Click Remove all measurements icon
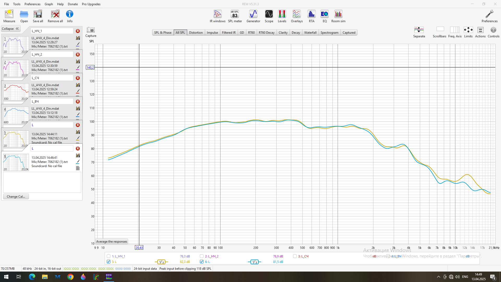 55,16
